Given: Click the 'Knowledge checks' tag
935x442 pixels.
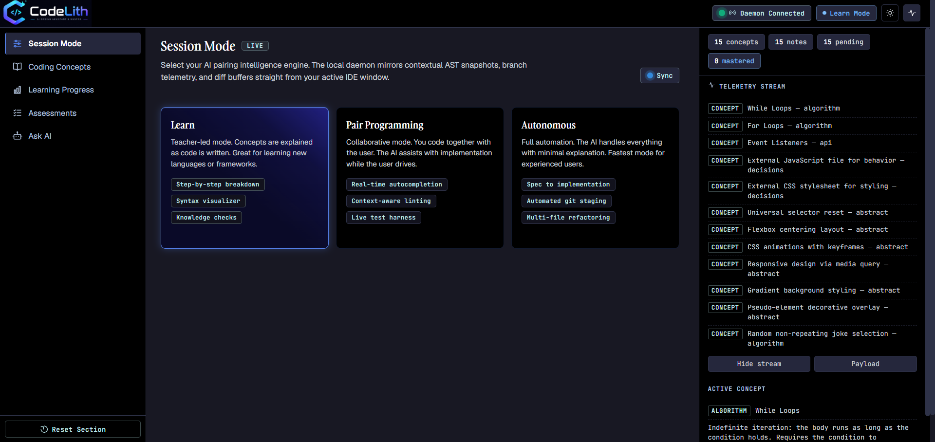Looking at the screenshot, I should pyautogui.click(x=206, y=218).
